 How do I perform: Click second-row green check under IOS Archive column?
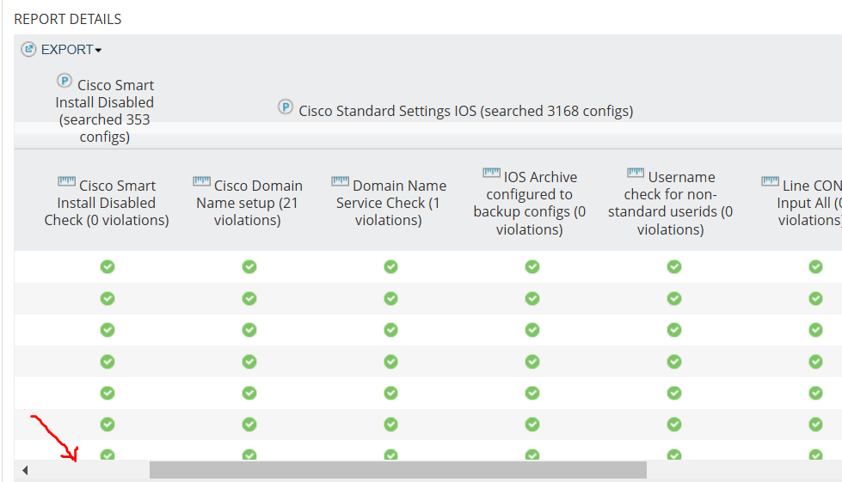click(532, 298)
